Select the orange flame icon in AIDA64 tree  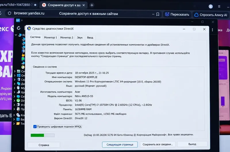tap(23, 55)
